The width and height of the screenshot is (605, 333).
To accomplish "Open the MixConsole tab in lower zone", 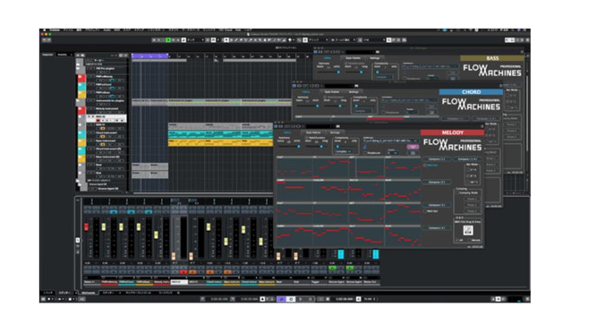I will tap(89, 293).
